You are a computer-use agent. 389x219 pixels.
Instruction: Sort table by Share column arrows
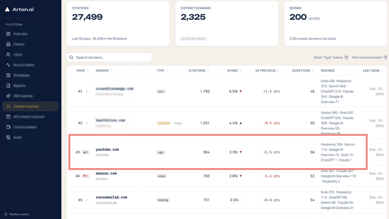click(x=240, y=70)
